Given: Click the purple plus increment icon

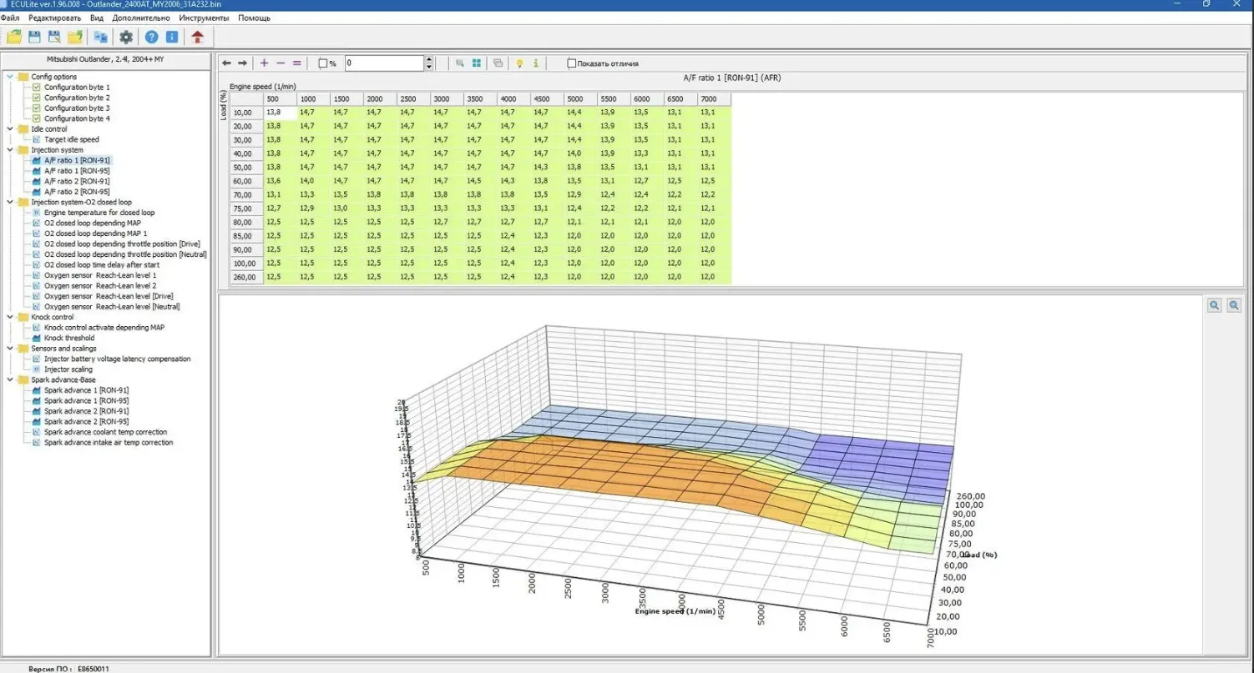Looking at the screenshot, I should coord(265,63).
